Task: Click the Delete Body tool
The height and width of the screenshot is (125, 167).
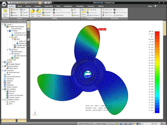Action: (58, 15)
